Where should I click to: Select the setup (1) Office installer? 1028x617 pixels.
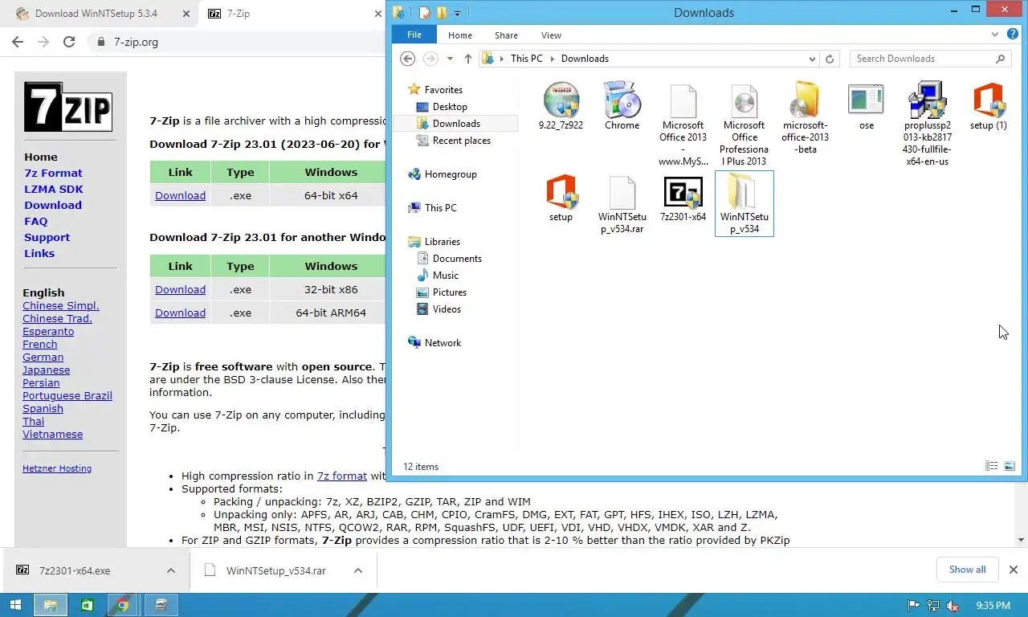click(x=988, y=106)
